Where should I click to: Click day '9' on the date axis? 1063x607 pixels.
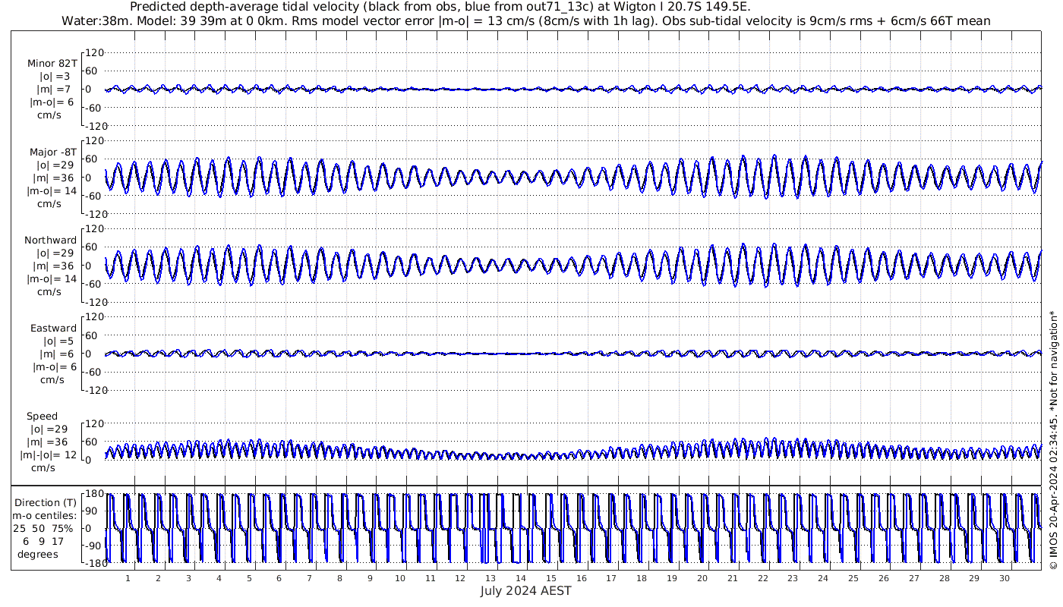click(x=370, y=578)
